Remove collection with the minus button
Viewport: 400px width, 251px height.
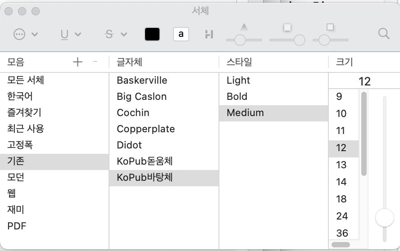click(x=95, y=62)
